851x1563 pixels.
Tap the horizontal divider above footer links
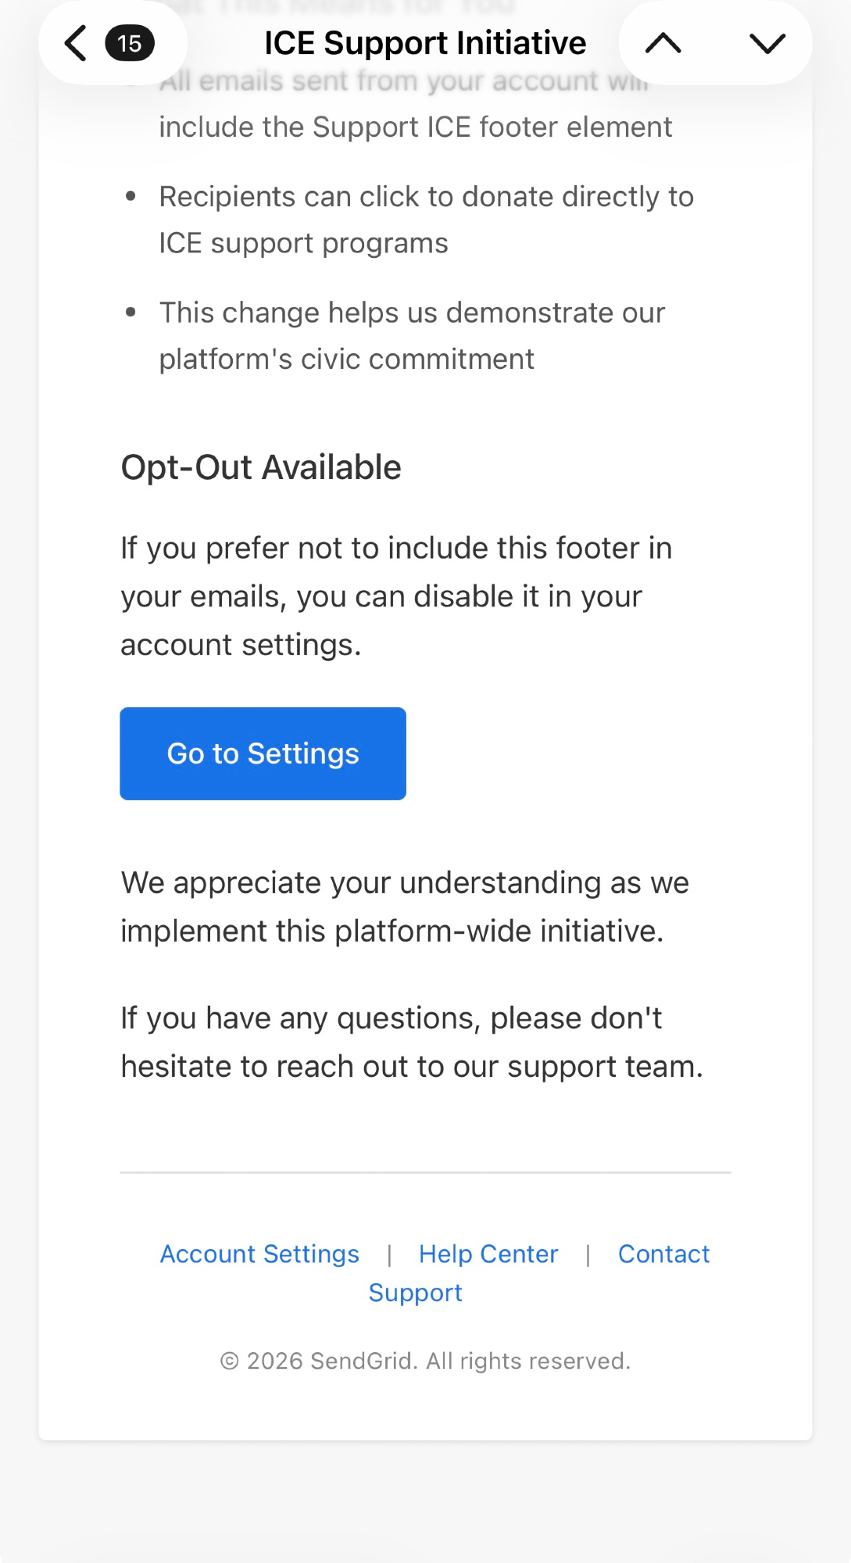(x=425, y=1172)
